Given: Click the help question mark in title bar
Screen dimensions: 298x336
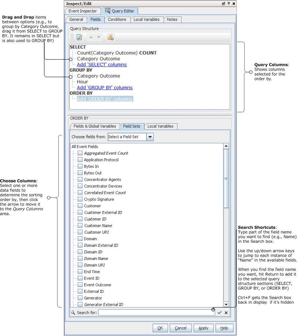Looking at the screenshot, I should click(x=229, y=3).
